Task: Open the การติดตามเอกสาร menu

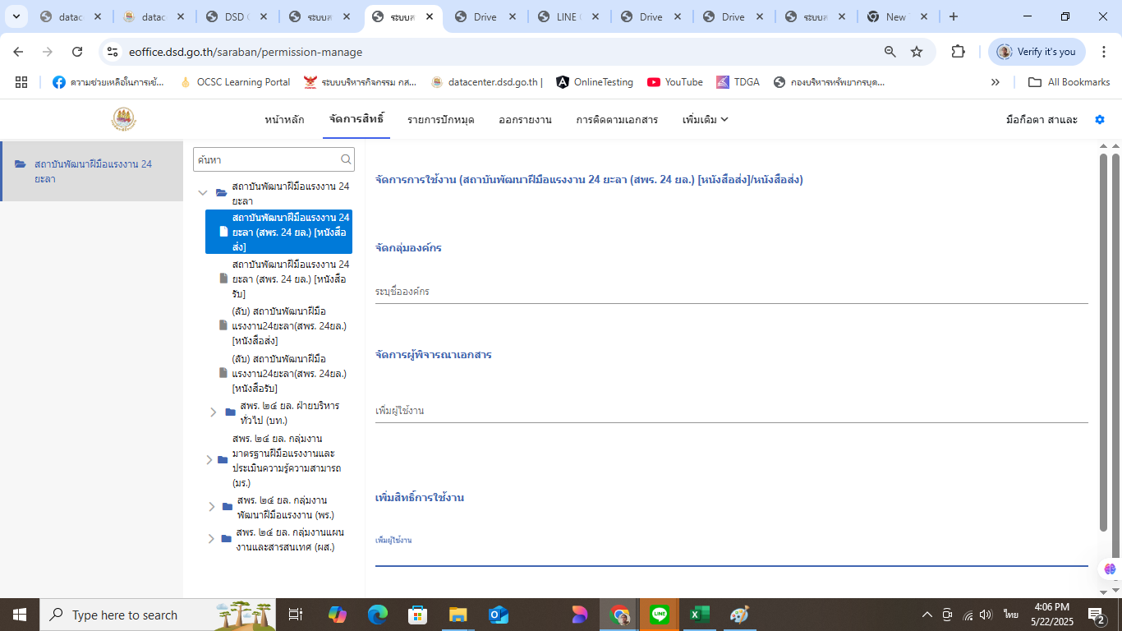Action: (x=617, y=120)
